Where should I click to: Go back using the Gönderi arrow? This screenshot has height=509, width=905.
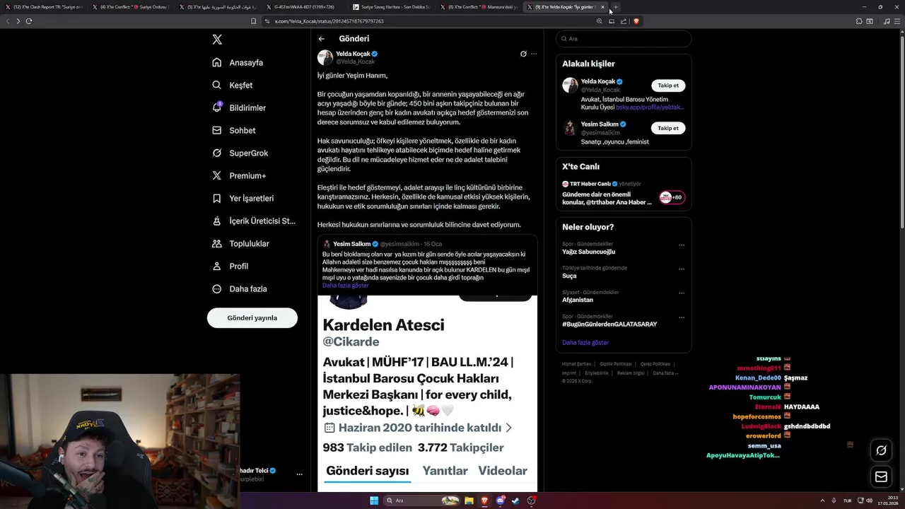coord(322,39)
